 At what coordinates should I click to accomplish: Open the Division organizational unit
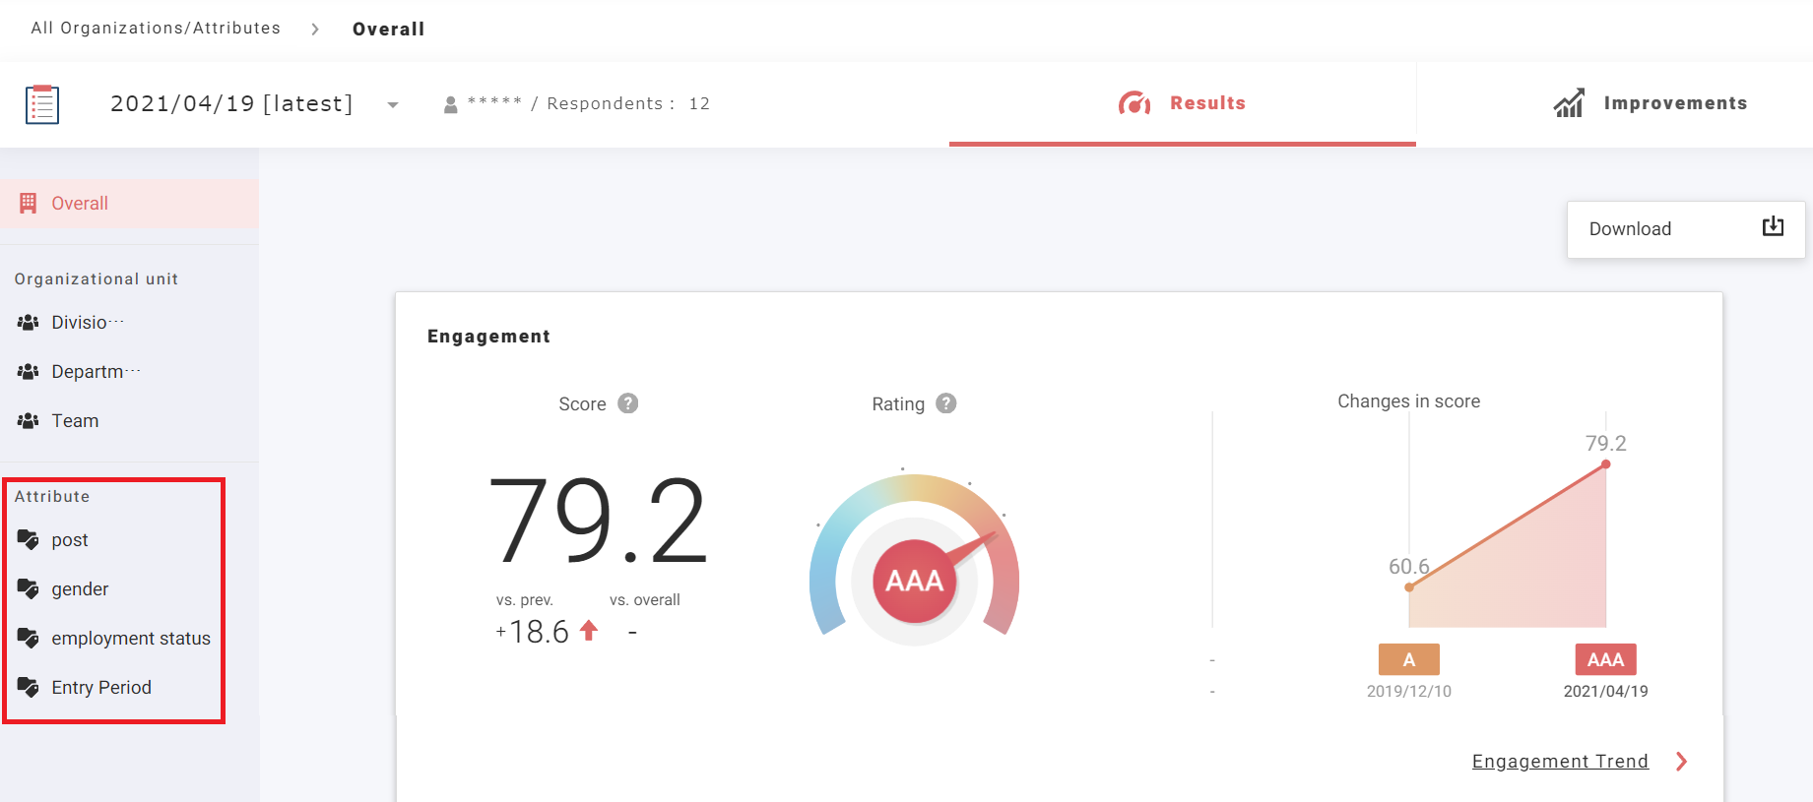coord(79,323)
